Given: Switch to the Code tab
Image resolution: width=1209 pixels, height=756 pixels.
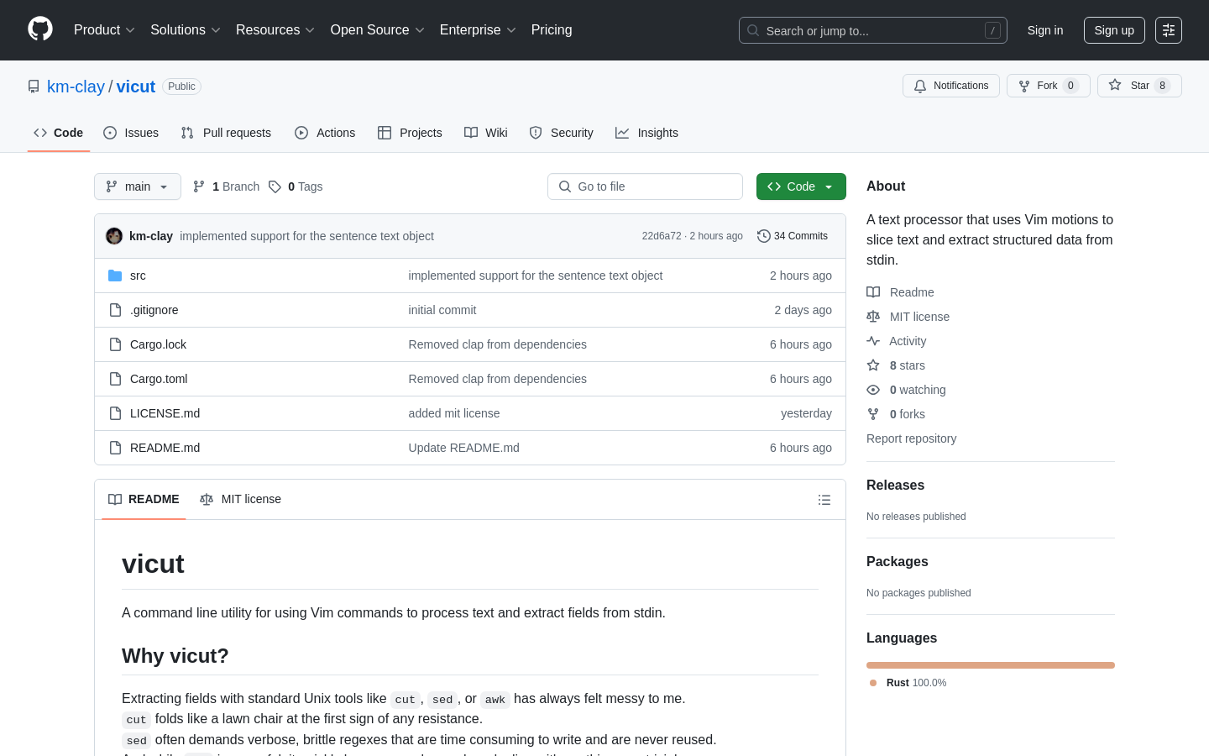Looking at the screenshot, I should [x=59, y=133].
